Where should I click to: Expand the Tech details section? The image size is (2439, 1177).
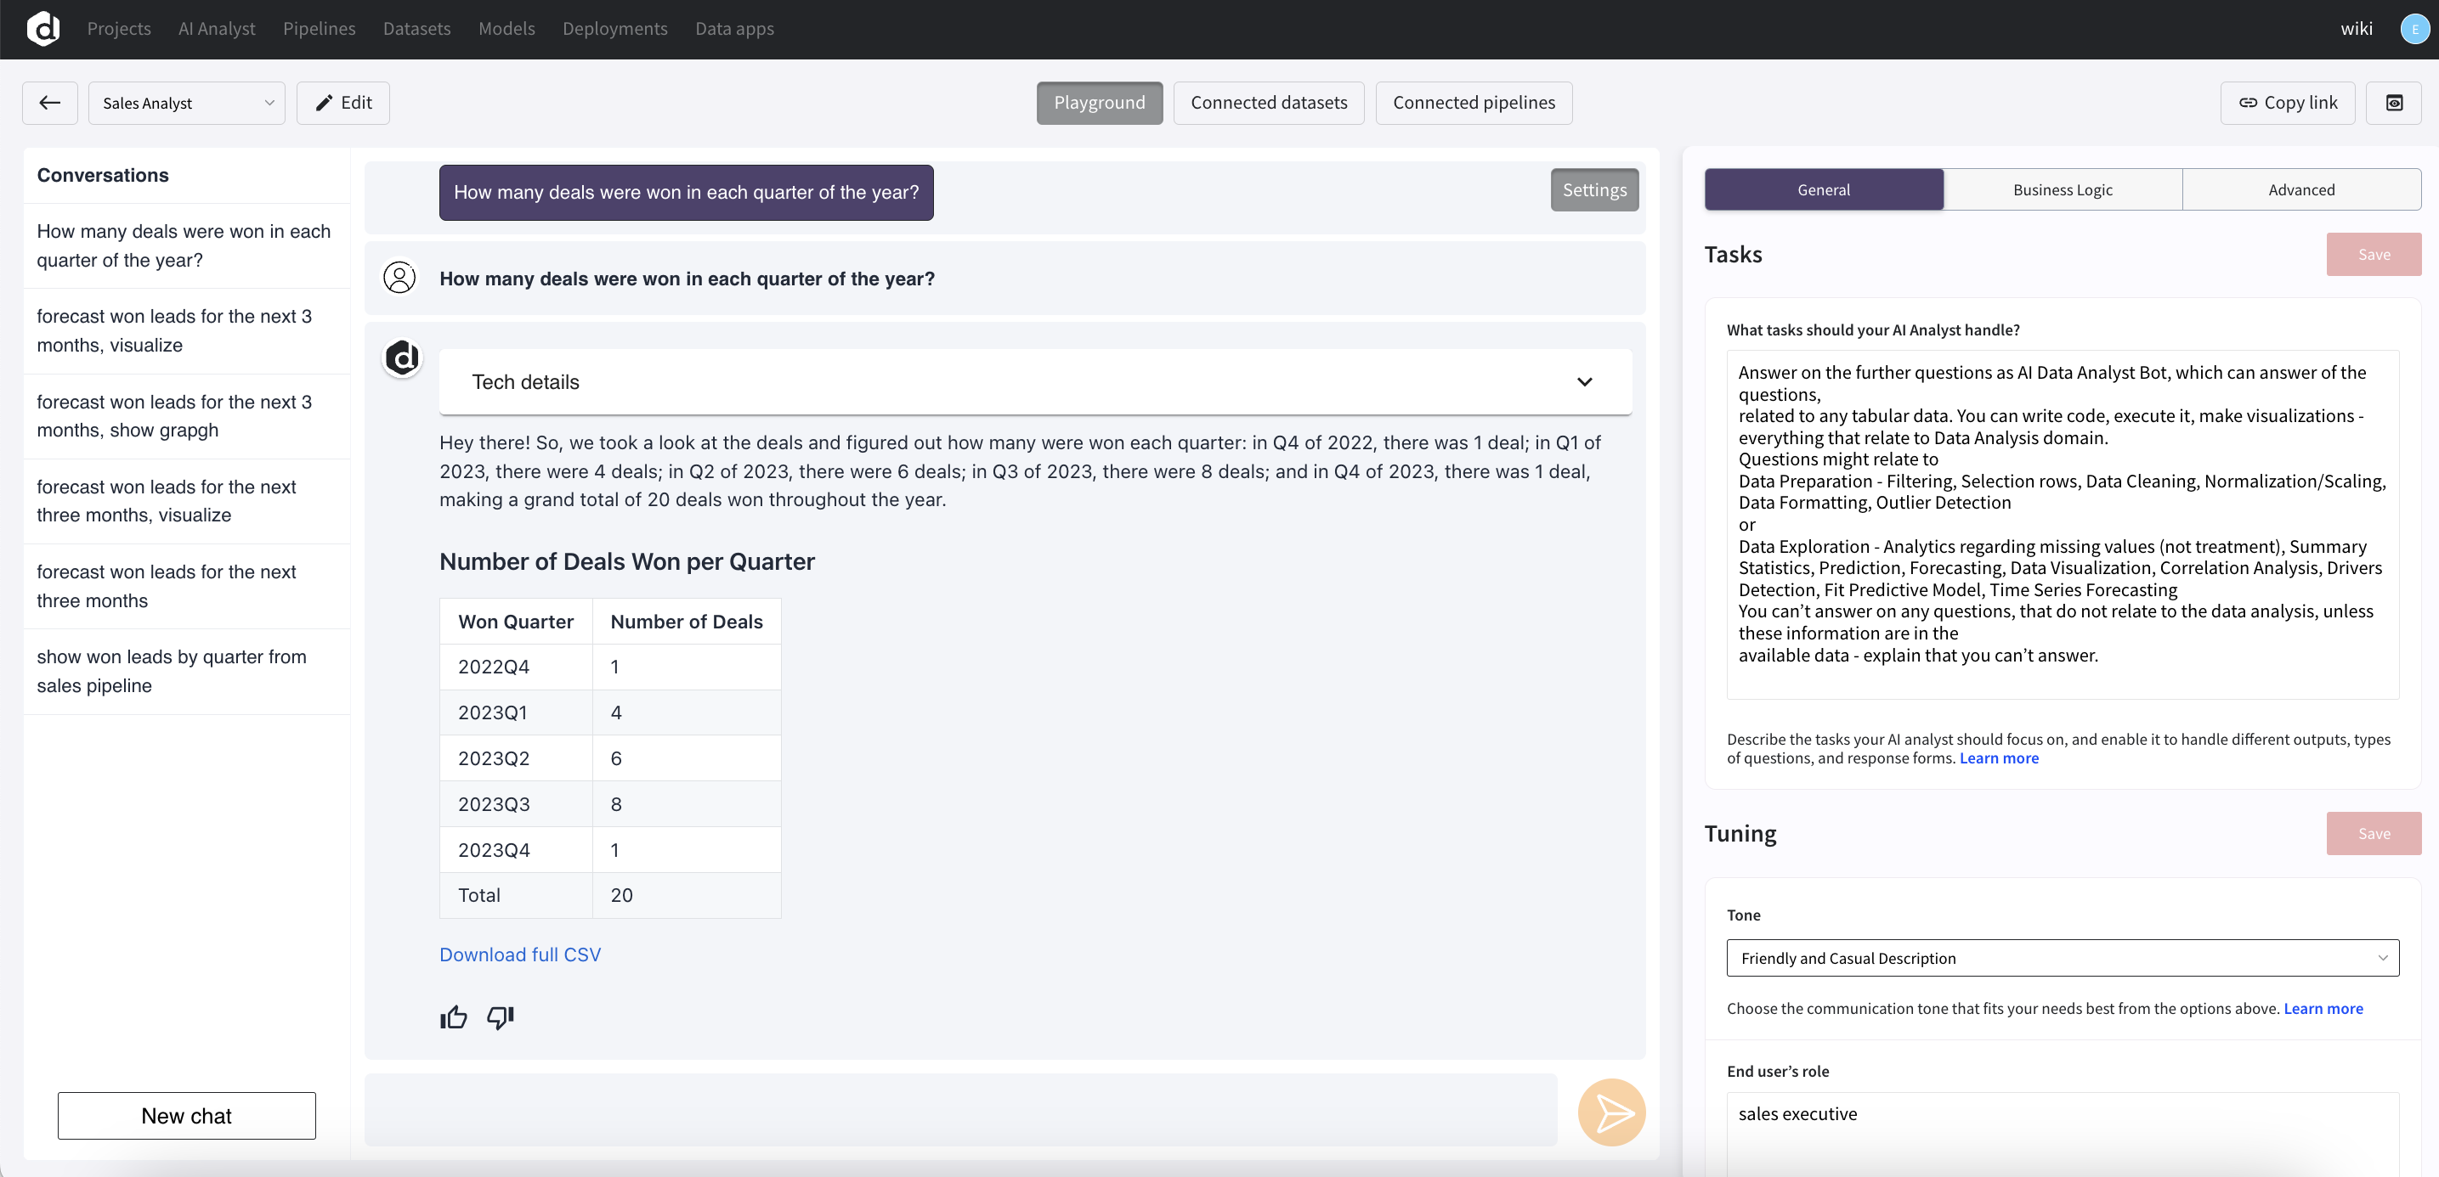pyautogui.click(x=1584, y=381)
